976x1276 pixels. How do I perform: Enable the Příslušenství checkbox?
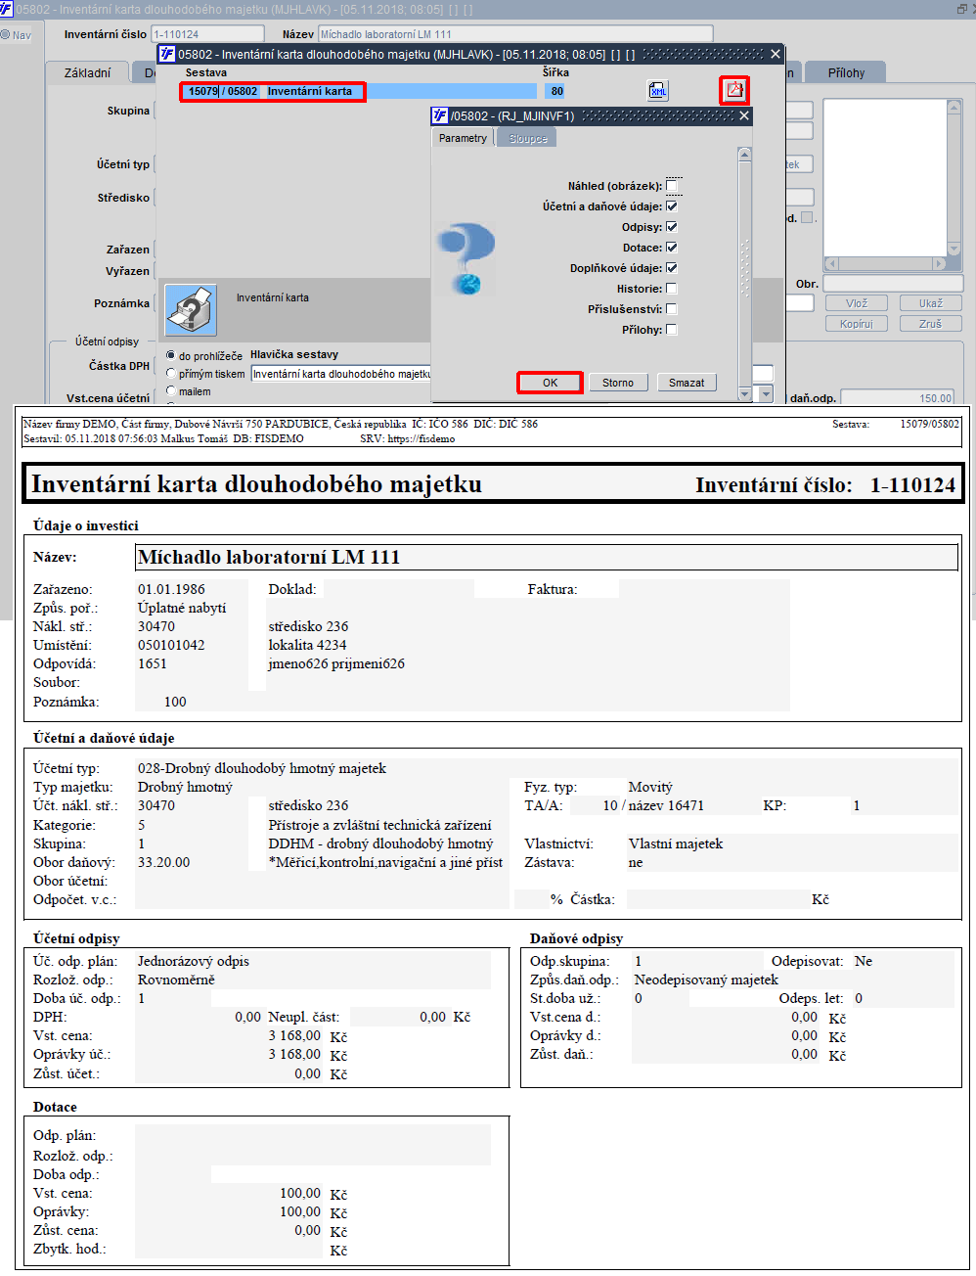click(x=672, y=309)
